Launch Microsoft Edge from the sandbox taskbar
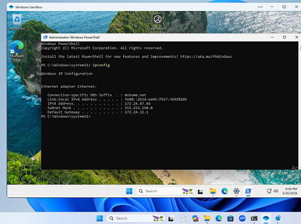Image resolution: width=301 pixels, height=224 pixels. [224, 191]
